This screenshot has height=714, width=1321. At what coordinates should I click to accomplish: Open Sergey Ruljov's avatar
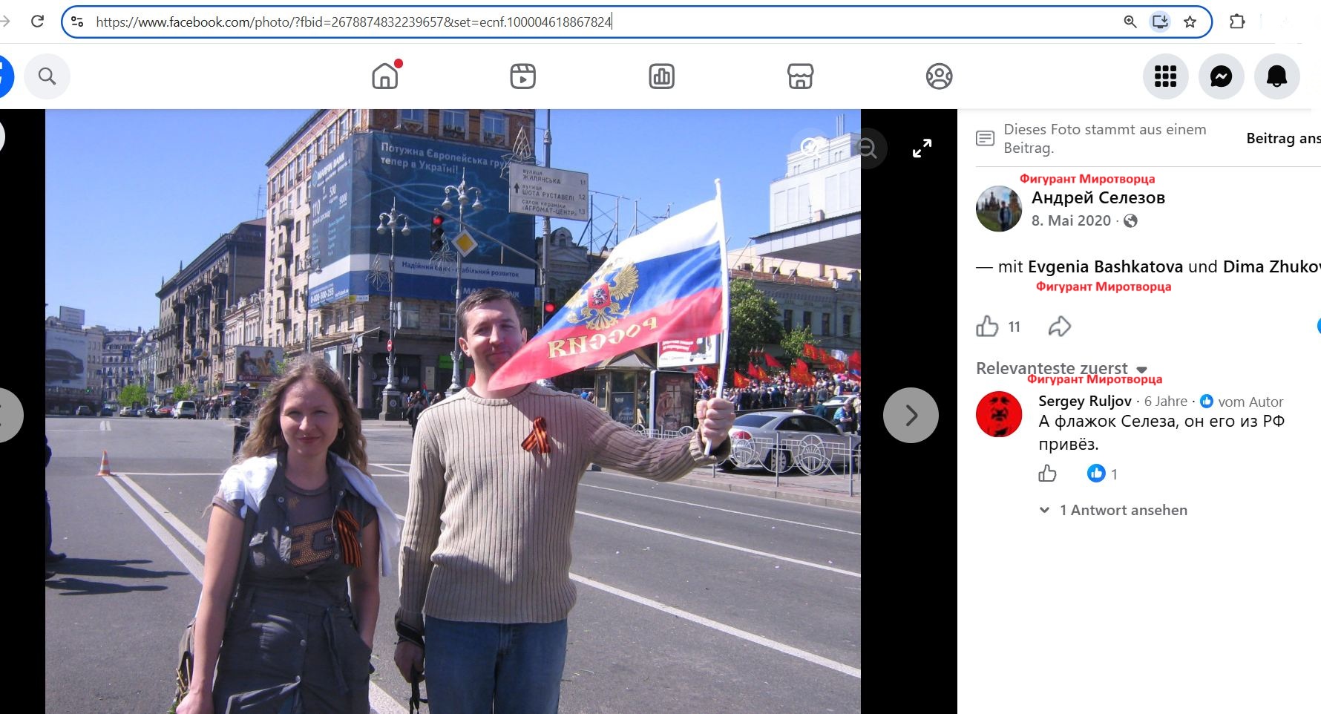point(999,414)
